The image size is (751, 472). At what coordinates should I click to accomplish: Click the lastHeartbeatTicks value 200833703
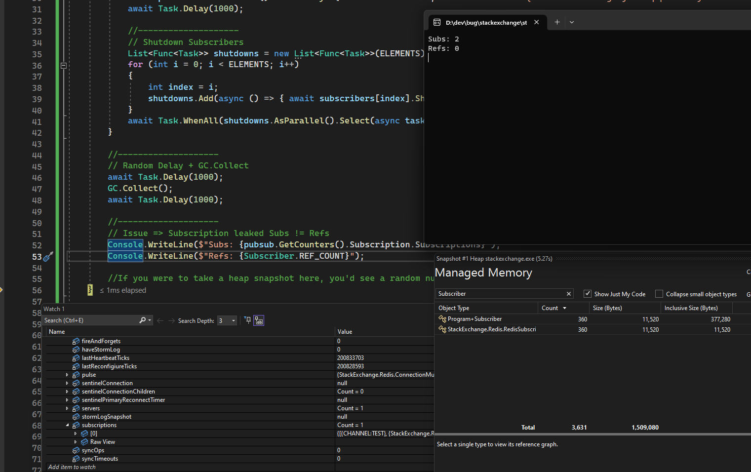[351, 358]
